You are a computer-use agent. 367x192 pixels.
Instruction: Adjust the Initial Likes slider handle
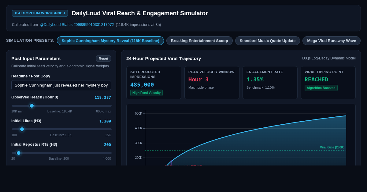(22, 129)
